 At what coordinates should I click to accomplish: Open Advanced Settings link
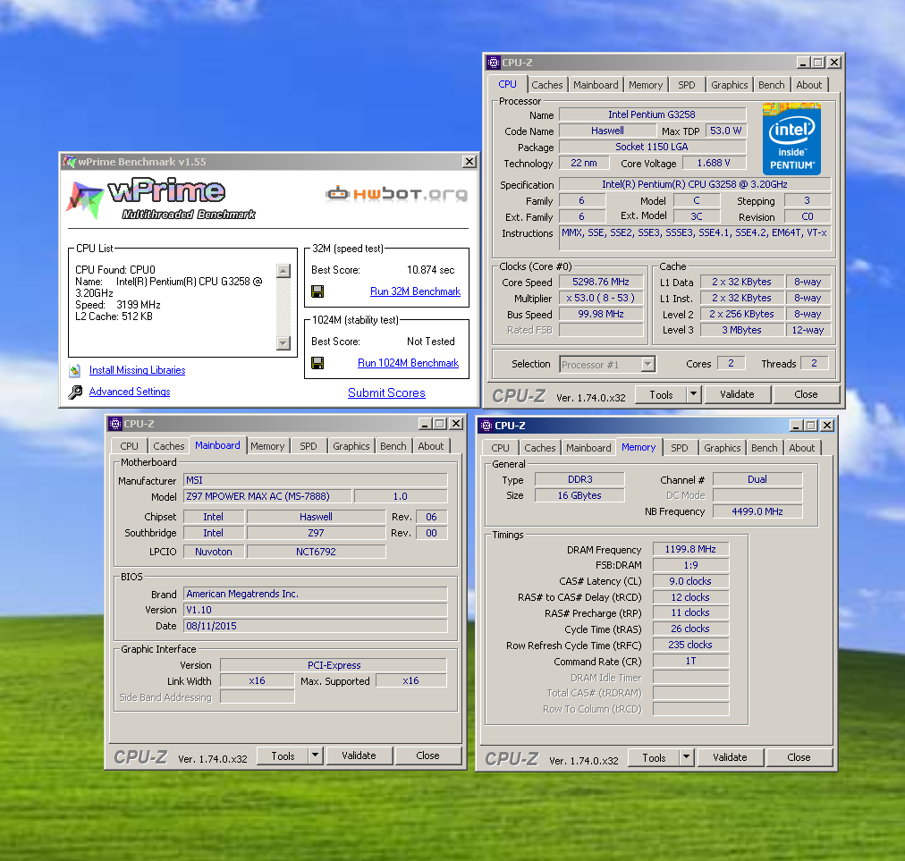tap(130, 392)
